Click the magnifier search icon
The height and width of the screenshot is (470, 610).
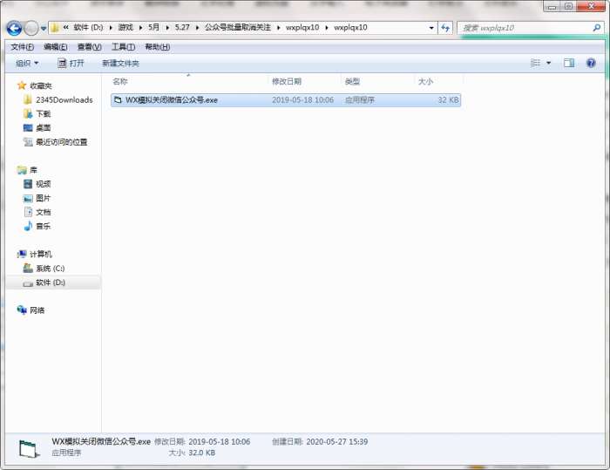tap(596, 28)
